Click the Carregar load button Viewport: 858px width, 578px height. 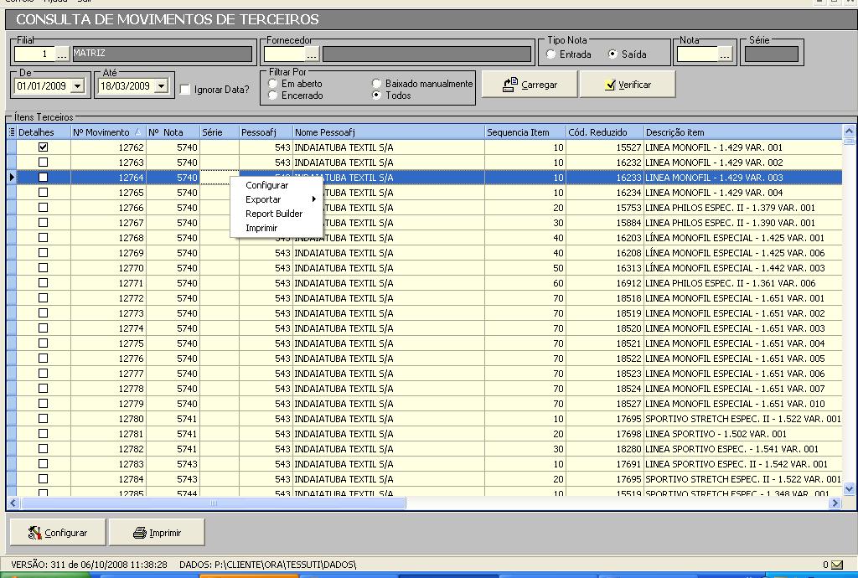(x=530, y=85)
